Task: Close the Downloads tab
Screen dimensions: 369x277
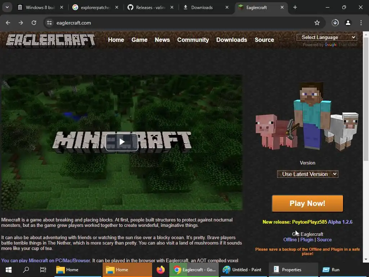Action: coord(227,7)
